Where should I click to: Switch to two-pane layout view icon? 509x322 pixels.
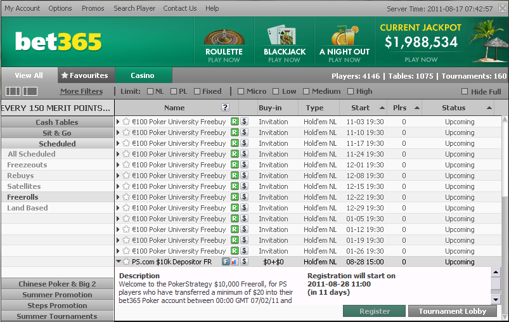tap(30, 91)
